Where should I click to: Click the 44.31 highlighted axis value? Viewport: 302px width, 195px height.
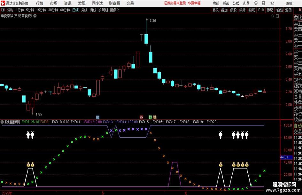tap(284, 157)
